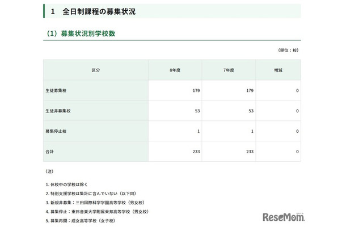Click note 1 about 休校中の学校
346x227 pixels.
point(72,184)
